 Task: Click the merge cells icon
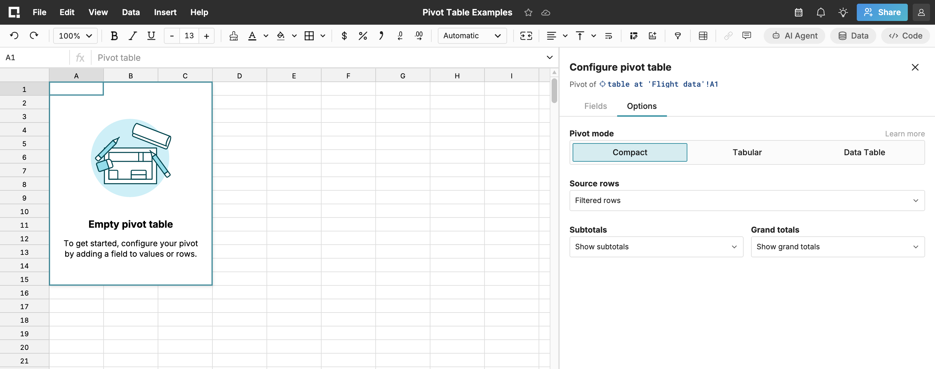tap(526, 35)
